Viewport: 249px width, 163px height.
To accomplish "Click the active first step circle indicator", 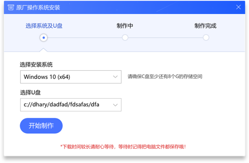I will pyautogui.click(x=44, y=38).
